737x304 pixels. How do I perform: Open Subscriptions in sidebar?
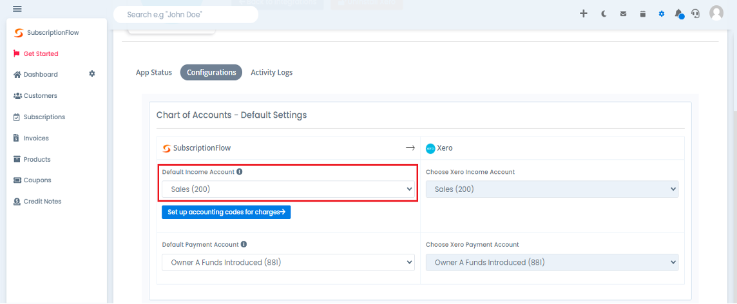(39, 117)
